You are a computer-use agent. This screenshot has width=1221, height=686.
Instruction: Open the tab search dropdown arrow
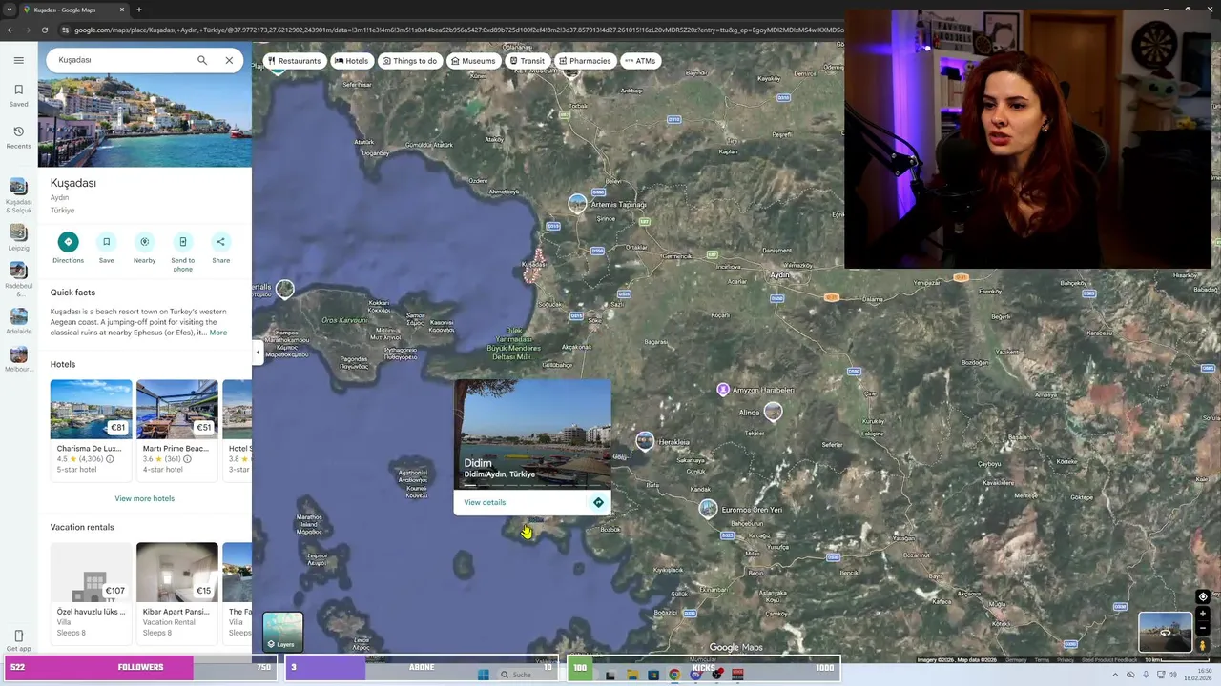point(10,10)
